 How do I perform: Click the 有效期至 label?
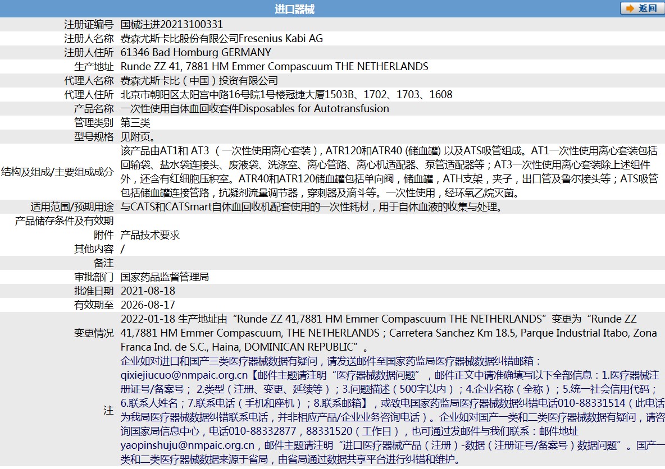94,305
